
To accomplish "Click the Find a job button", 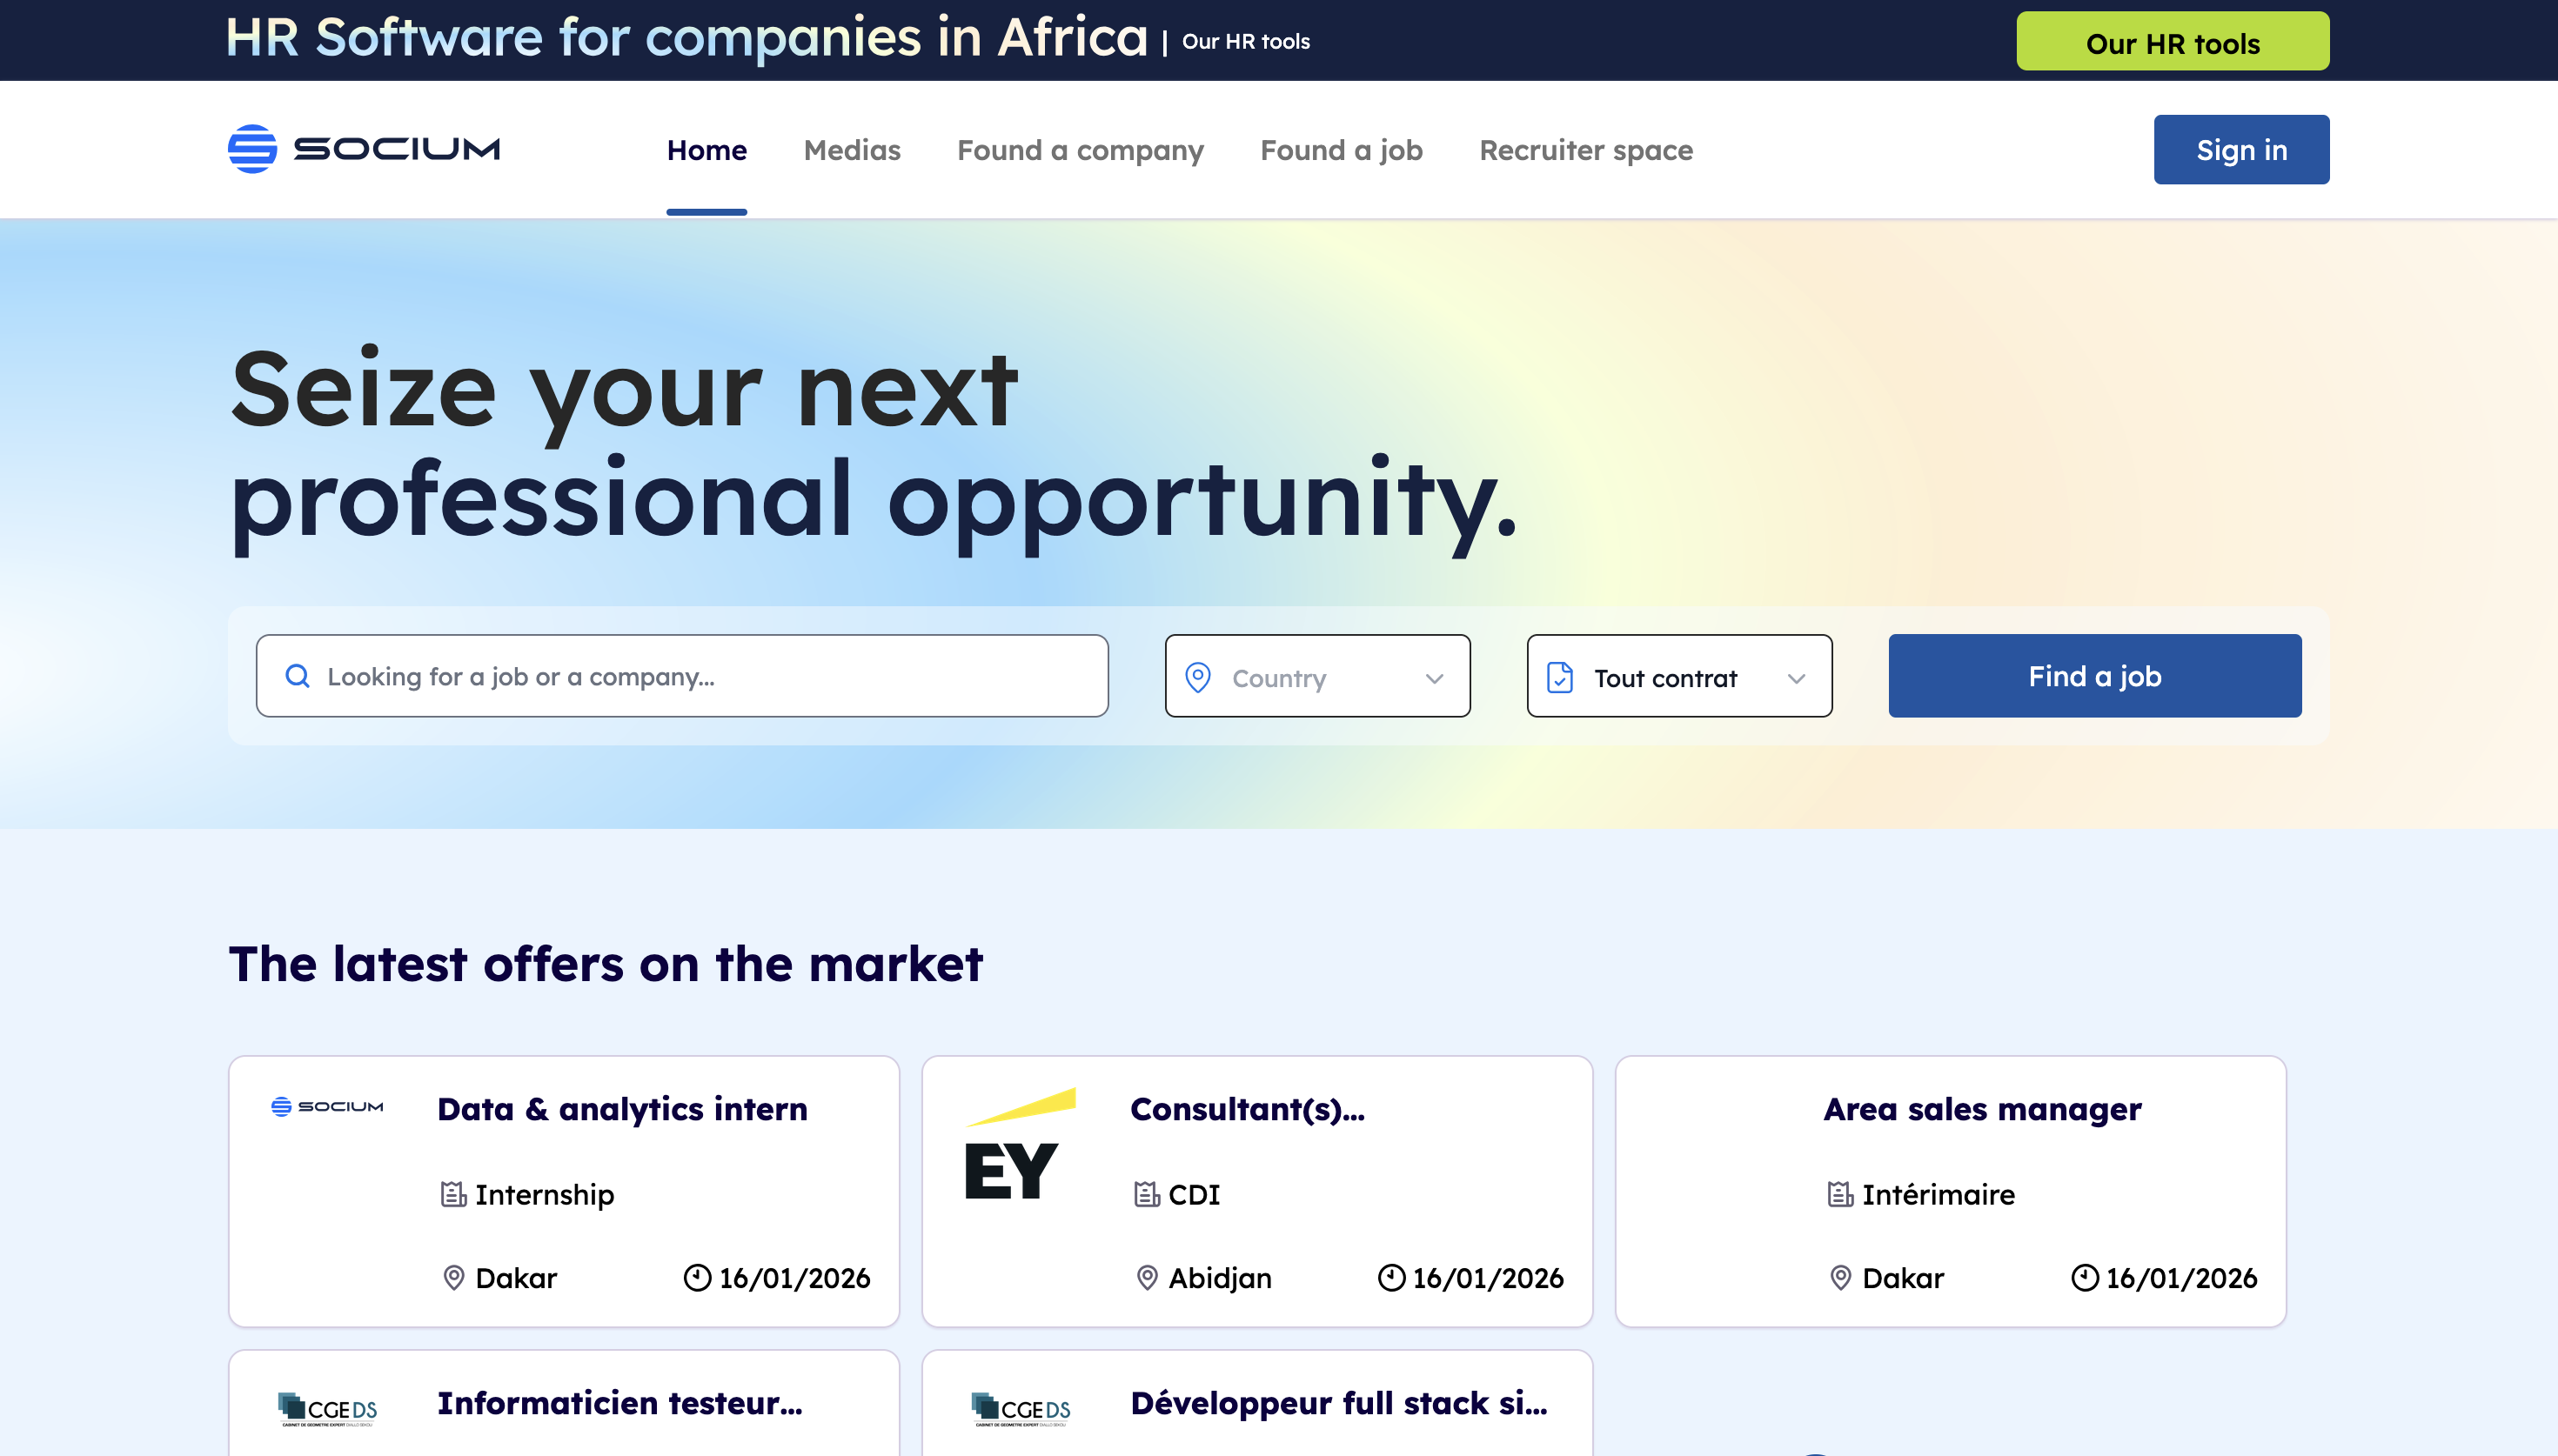I will (x=2094, y=676).
